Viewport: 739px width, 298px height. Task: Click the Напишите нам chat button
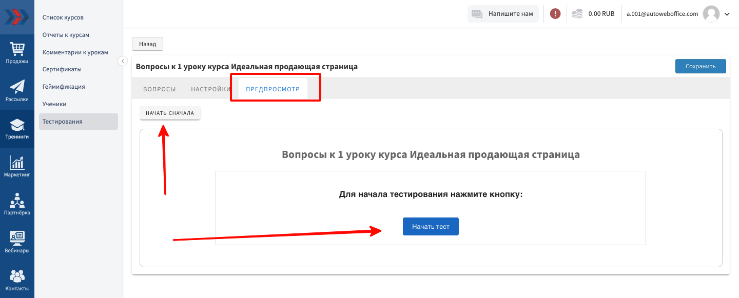pos(503,14)
